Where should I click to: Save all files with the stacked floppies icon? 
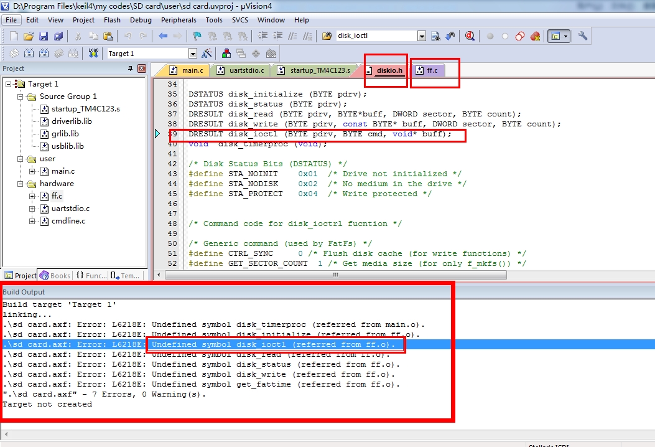click(x=58, y=36)
